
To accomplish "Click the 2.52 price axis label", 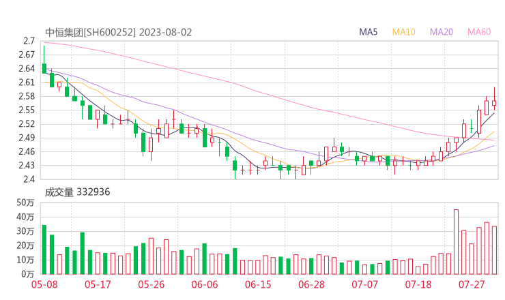I will click(x=27, y=124).
